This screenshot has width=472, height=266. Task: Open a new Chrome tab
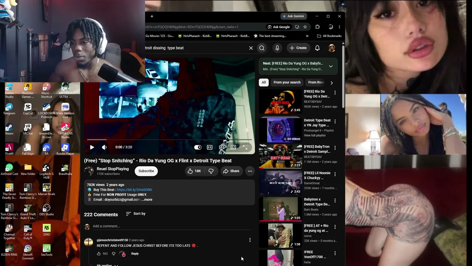point(152,16)
